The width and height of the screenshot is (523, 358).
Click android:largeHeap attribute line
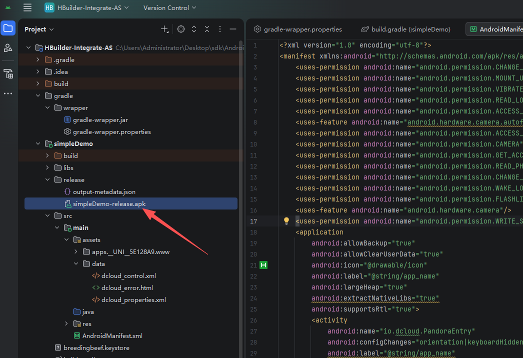[359, 287]
